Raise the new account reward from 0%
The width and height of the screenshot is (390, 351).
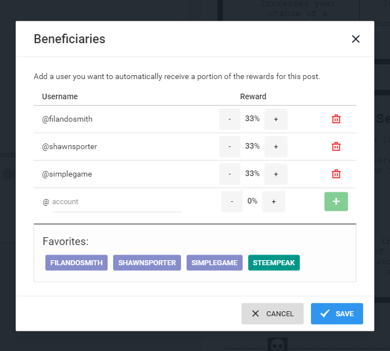coord(273,201)
